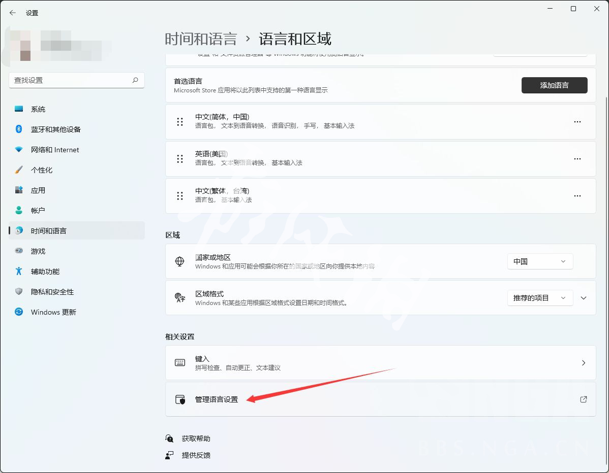Open 区域格式 推荐的项目 dropdown
The width and height of the screenshot is (609, 473).
pyautogui.click(x=539, y=298)
